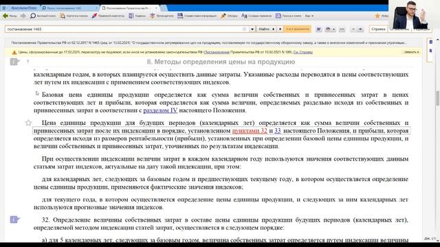The height and width of the screenshot is (247, 440).
Task: Click the arrow button between Найти and the orange button
Action: pos(280,29)
